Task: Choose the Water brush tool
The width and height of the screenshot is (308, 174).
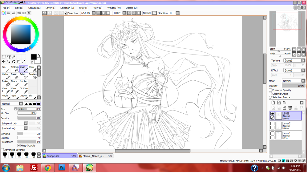Action: (33, 69)
